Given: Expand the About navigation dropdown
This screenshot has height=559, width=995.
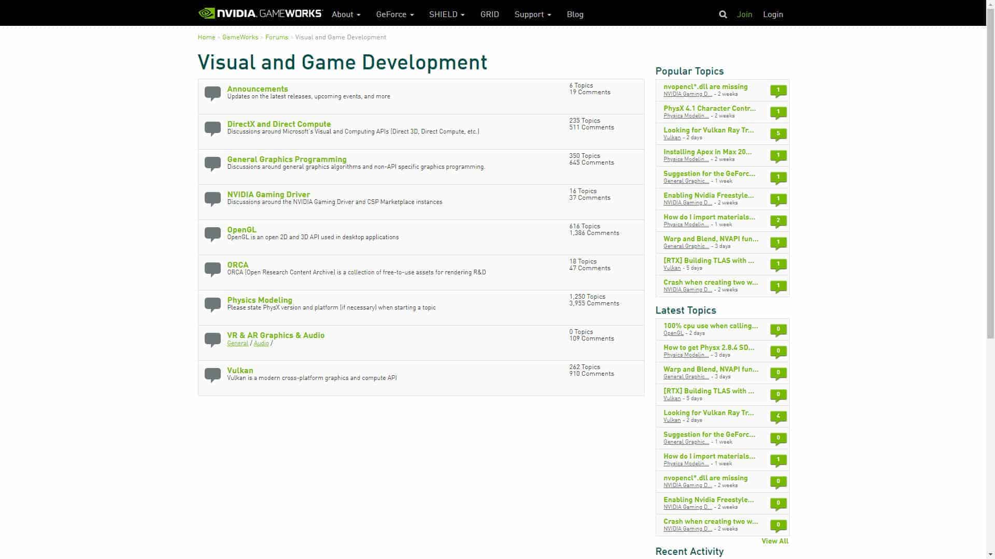Looking at the screenshot, I should 345,14.
